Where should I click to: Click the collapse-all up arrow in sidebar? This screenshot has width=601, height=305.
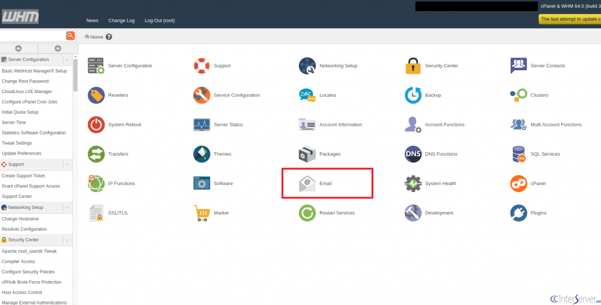point(18,49)
